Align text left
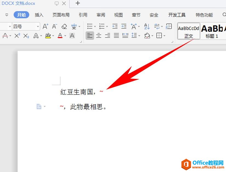This screenshot has width=226, height=172. click(x=90, y=35)
